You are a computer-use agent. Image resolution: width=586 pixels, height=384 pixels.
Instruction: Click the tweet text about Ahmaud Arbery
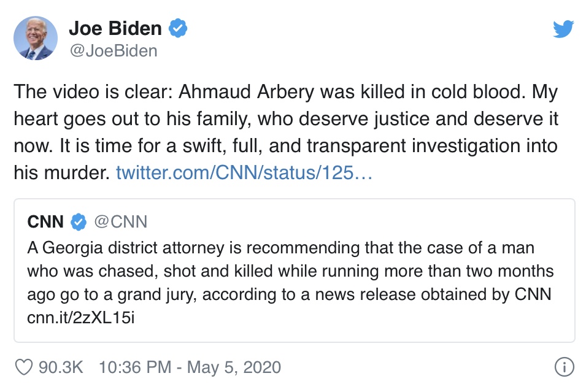coord(287,132)
